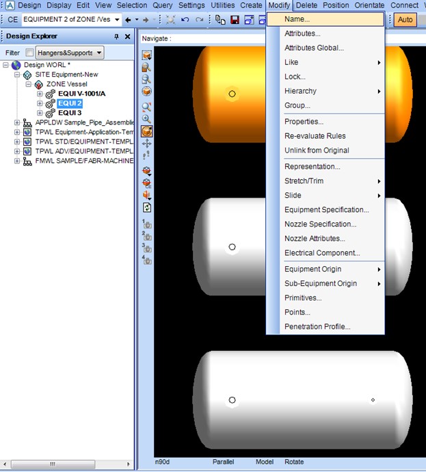Select Nozzle Specification... menu entry

click(320, 224)
